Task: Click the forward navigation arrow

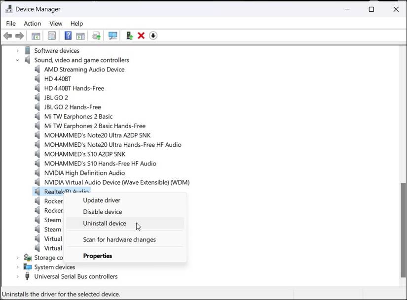Action: coord(19,35)
